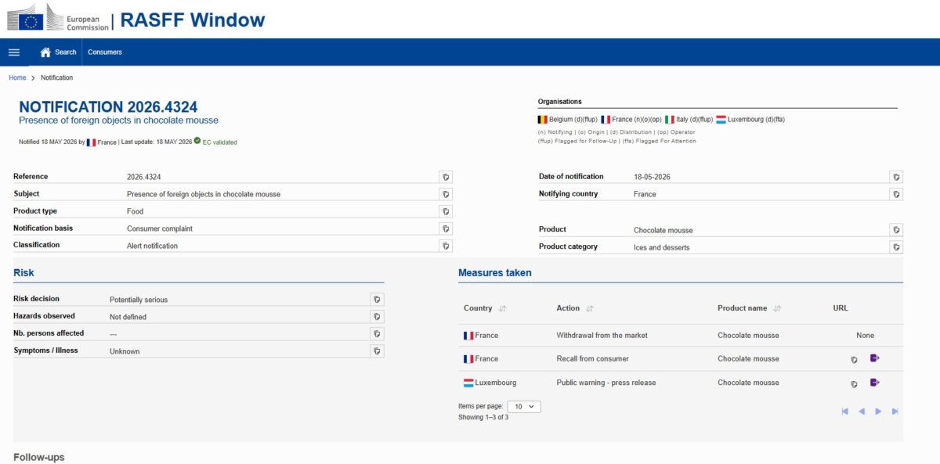Copy the Reference value 2026.4324

click(x=446, y=177)
